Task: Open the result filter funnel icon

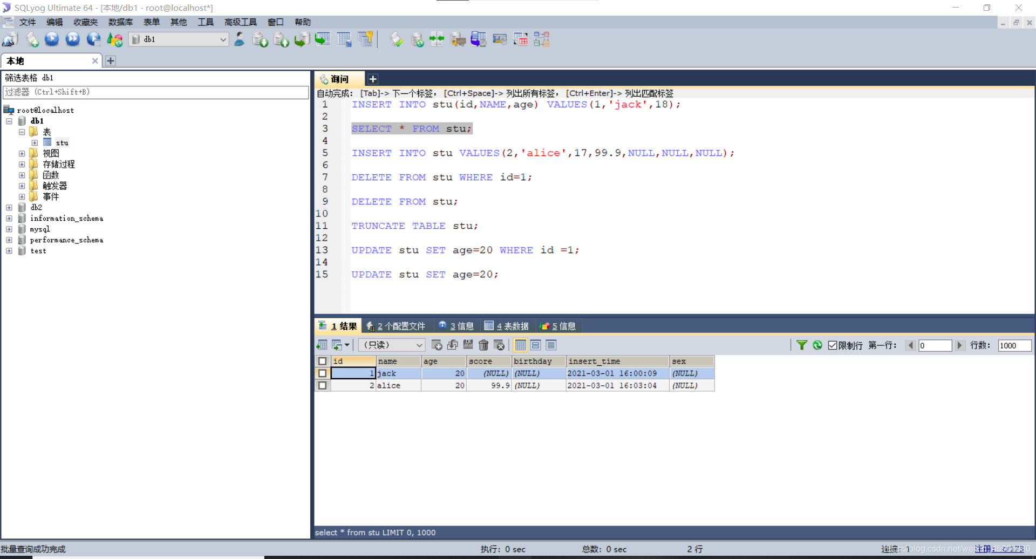Action: [x=802, y=345]
